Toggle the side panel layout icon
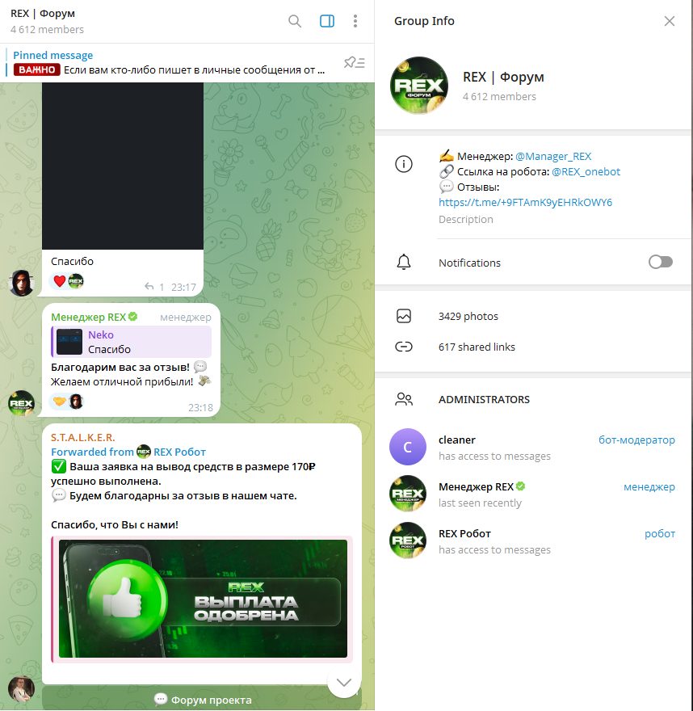Screen dimensions: 693x711 [x=327, y=21]
